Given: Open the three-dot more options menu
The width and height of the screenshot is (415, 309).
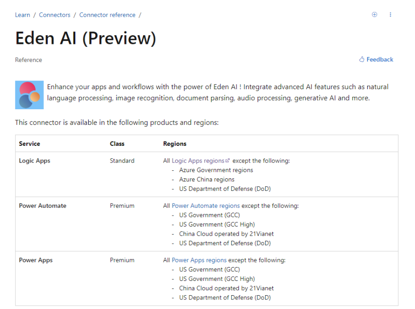Looking at the screenshot, I should (x=391, y=15).
